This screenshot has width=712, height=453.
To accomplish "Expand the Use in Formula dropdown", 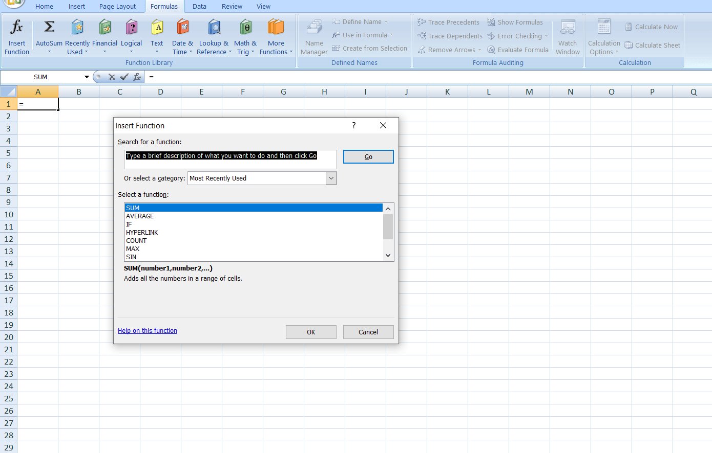I will [391, 35].
